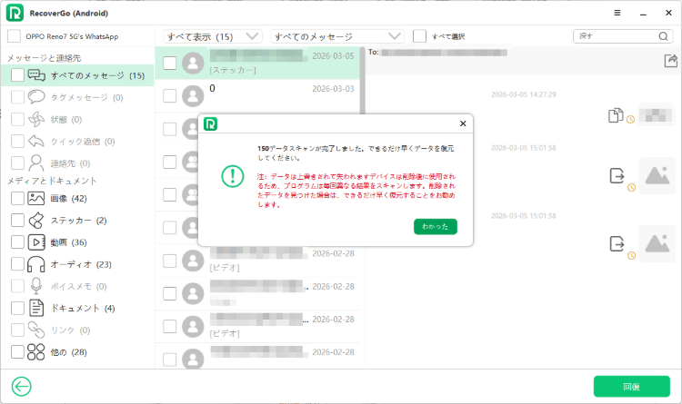
Task: Click the タグメッセージ bubble icon
Action: pyautogui.click(x=36, y=97)
